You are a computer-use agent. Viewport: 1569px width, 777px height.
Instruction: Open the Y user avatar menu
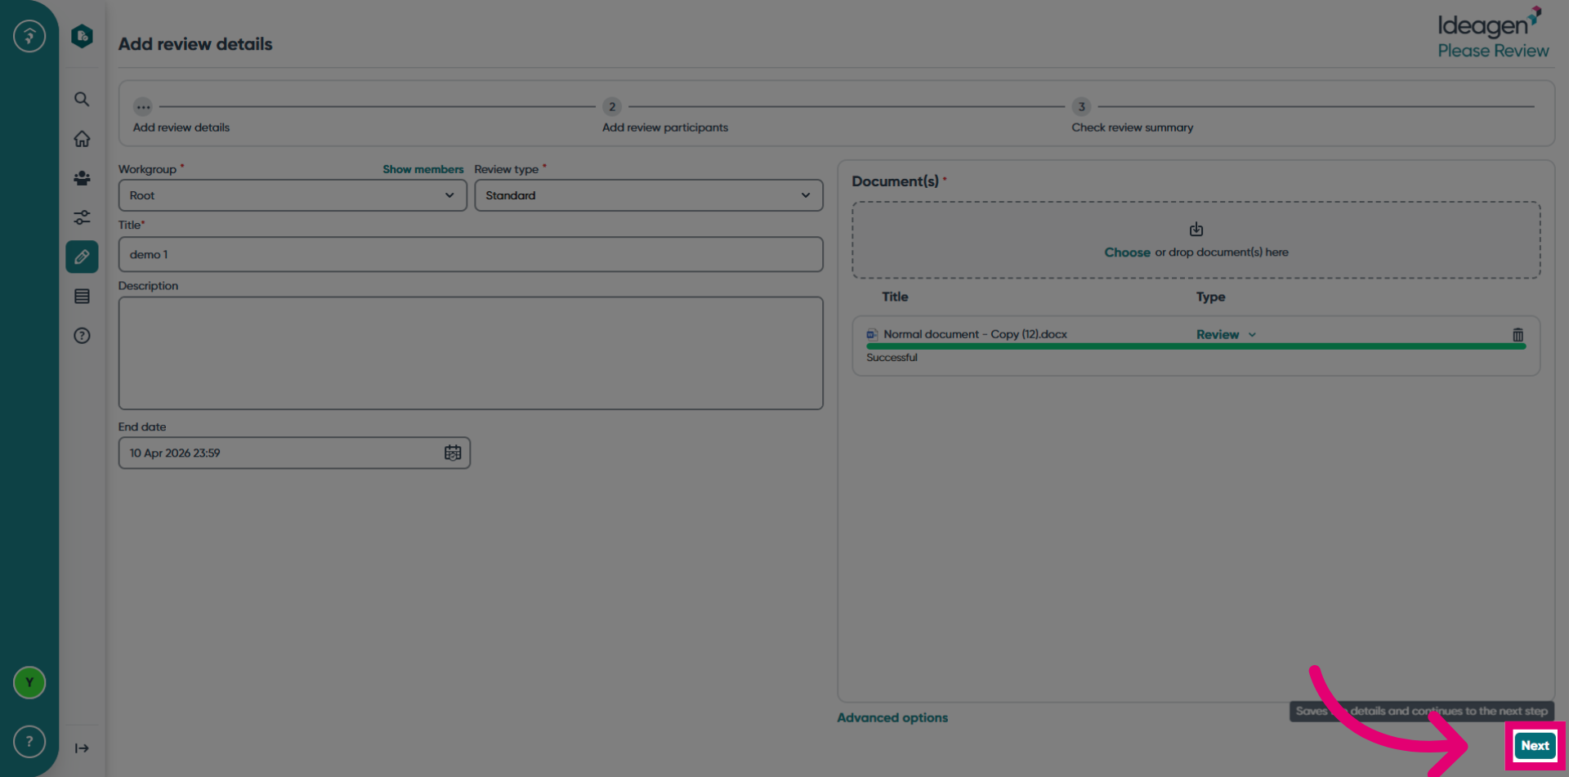click(x=29, y=682)
